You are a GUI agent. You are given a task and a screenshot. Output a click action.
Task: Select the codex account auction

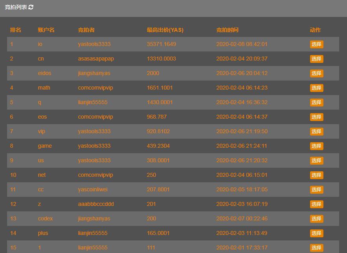tap(316, 219)
